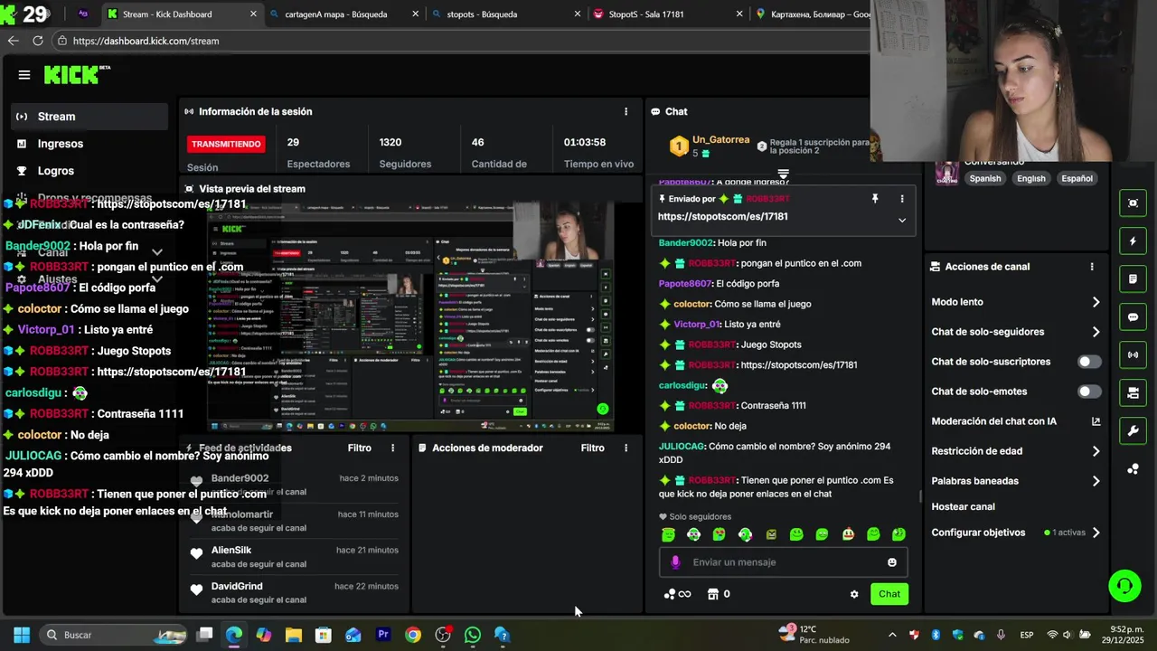
Task: Toggle Chat de solo-emotes switch
Action: coord(1089,392)
